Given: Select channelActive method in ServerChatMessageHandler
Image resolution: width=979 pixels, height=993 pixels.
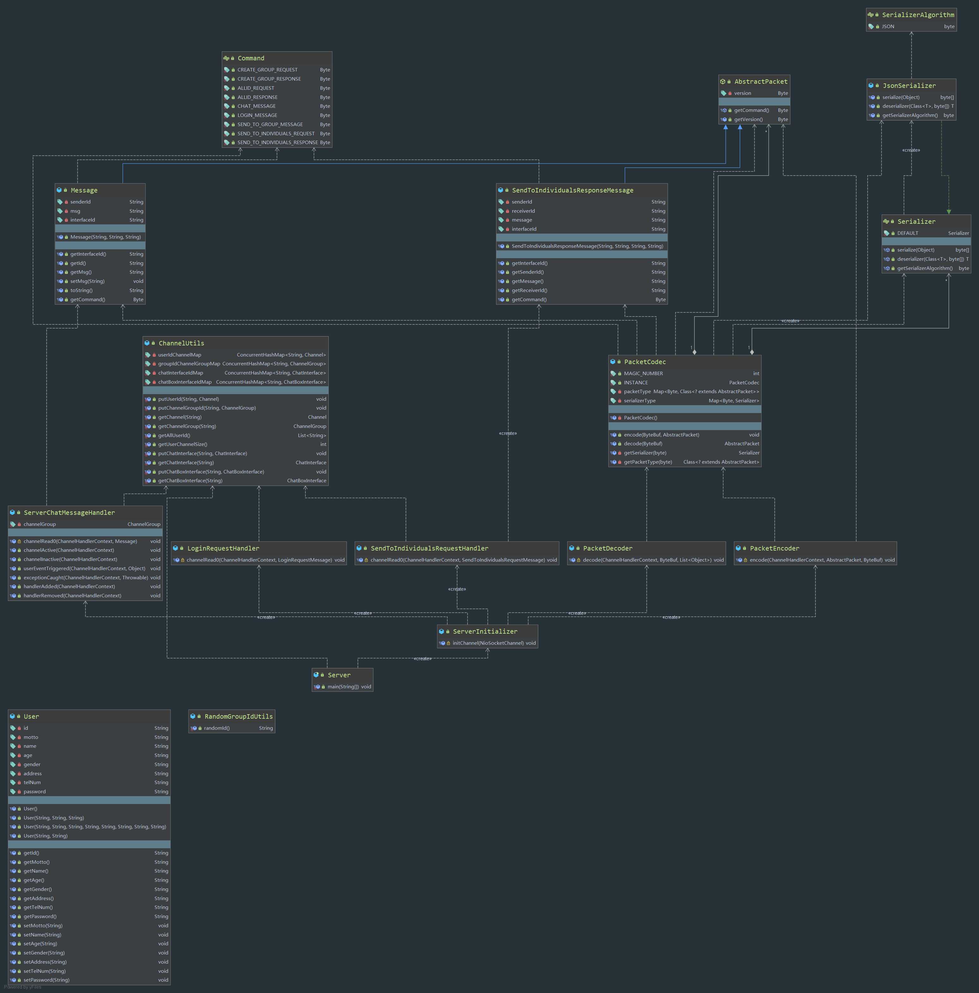Looking at the screenshot, I should [x=85, y=551].
